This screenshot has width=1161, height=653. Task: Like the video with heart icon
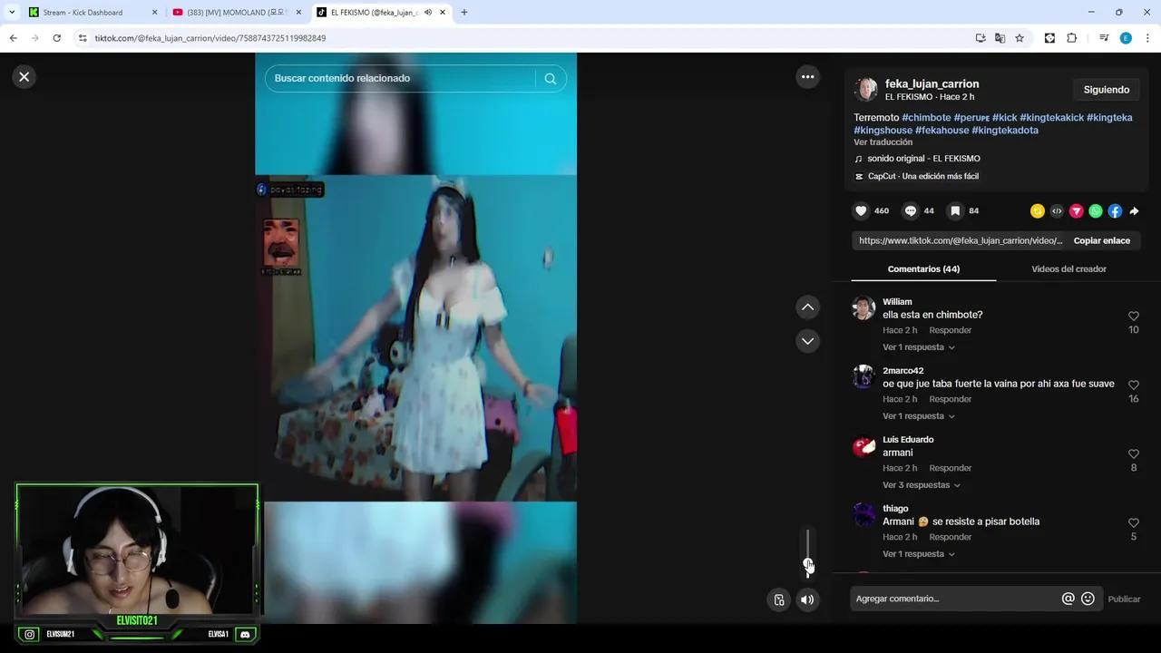pyautogui.click(x=861, y=211)
